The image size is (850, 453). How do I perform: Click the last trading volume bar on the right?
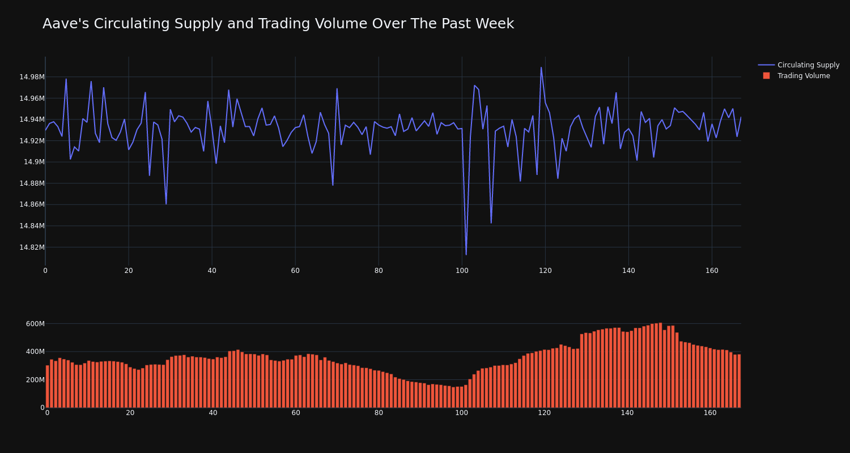point(739,381)
